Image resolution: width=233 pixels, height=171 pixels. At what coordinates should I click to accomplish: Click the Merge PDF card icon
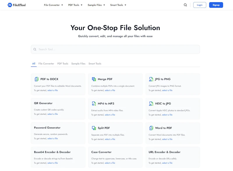click(x=94, y=79)
